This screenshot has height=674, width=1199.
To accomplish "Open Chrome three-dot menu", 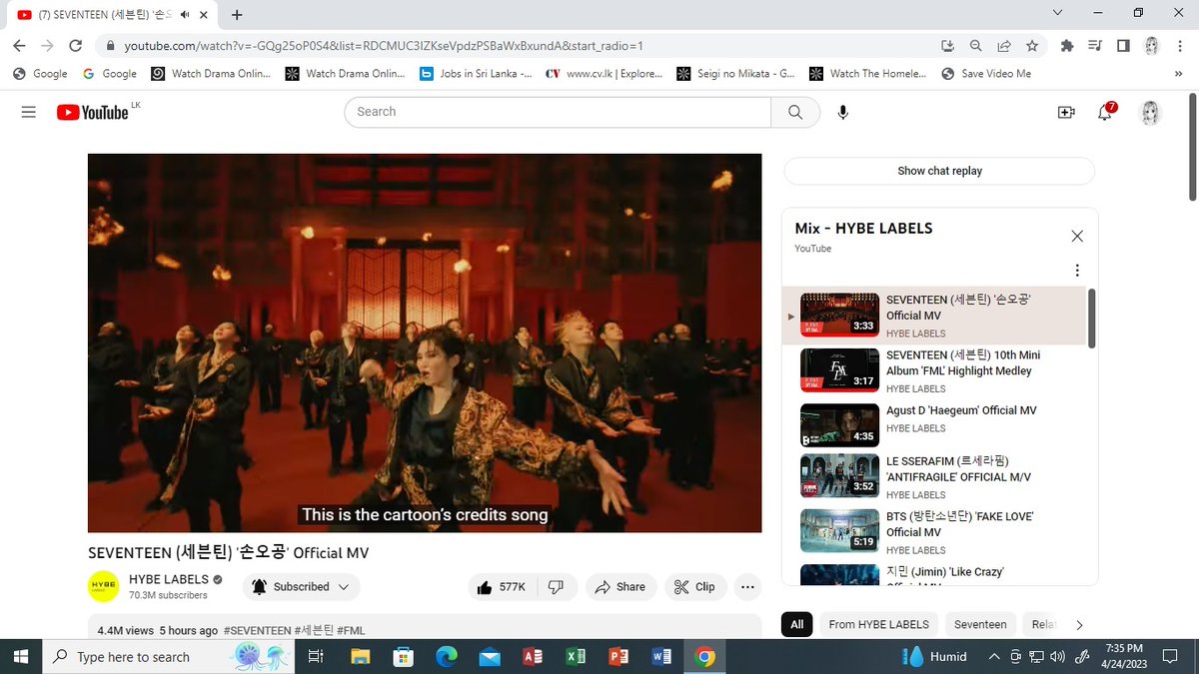I will tap(1180, 46).
